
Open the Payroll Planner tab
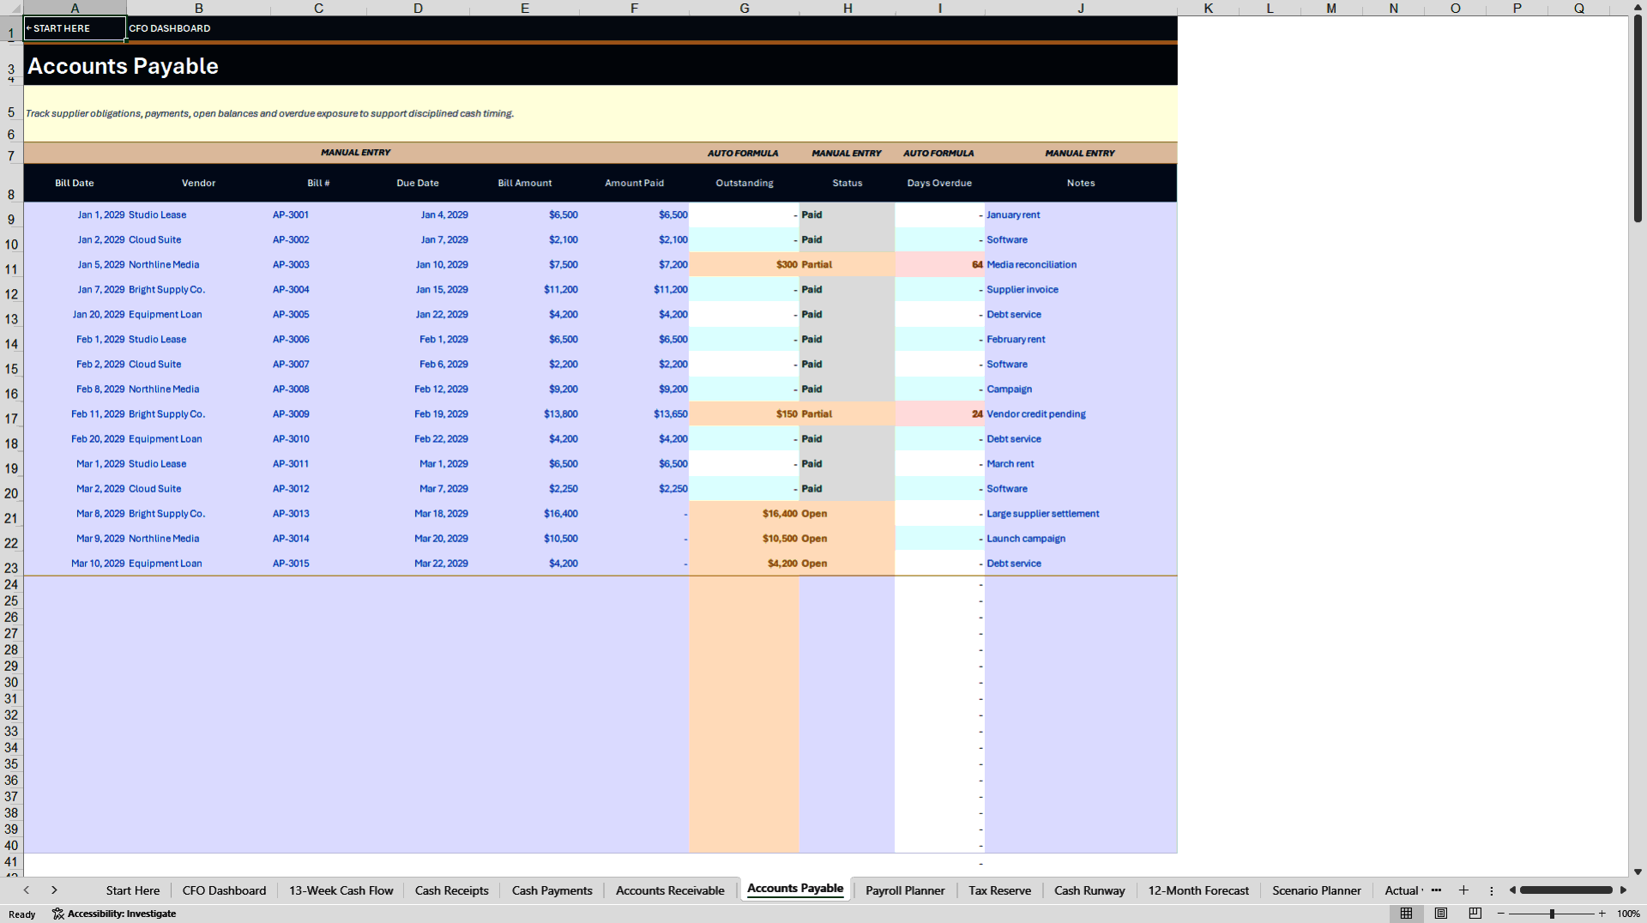pos(905,890)
